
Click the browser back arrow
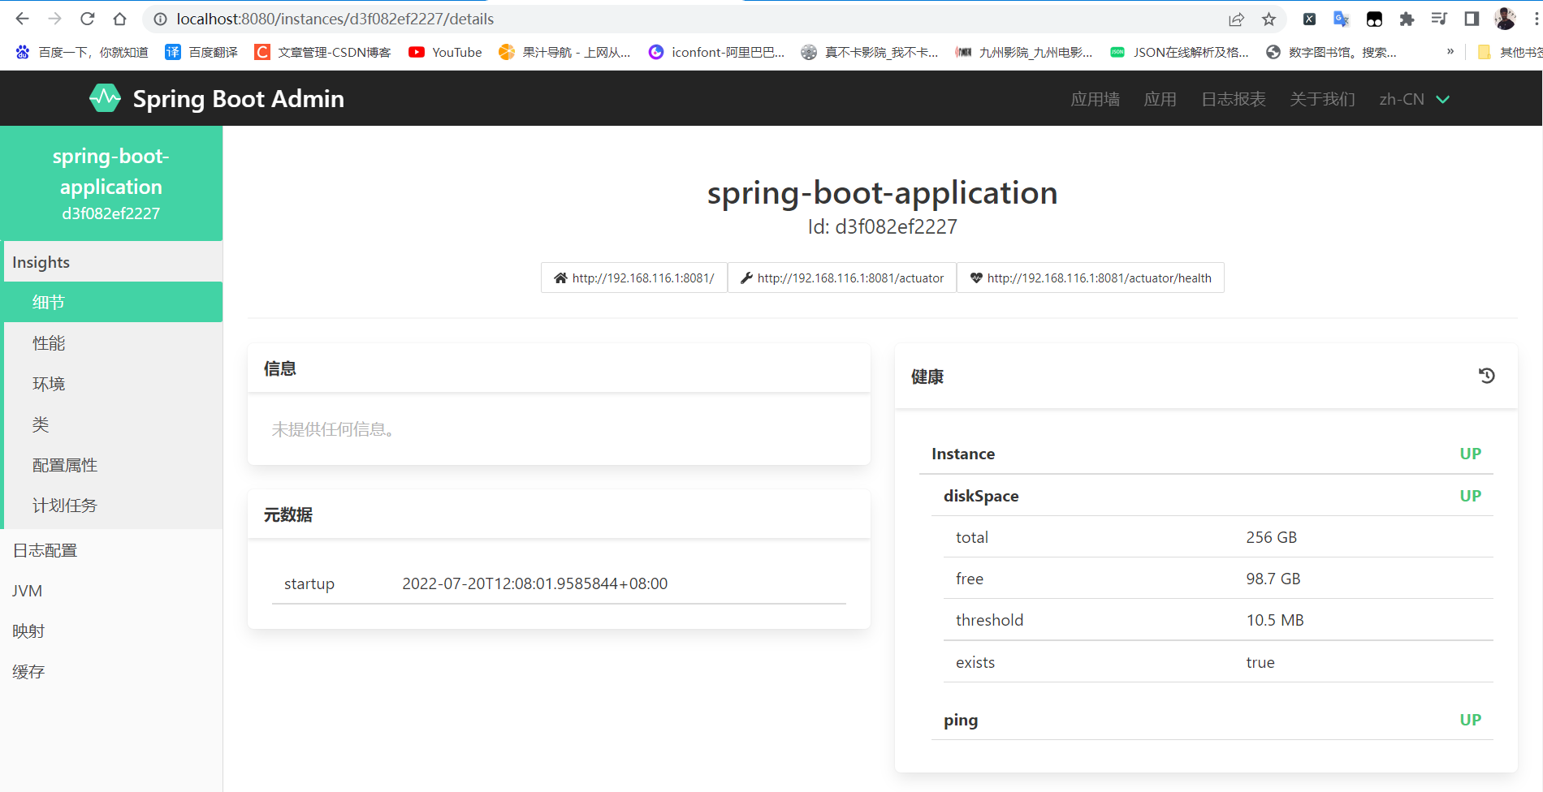click(22, 19)
